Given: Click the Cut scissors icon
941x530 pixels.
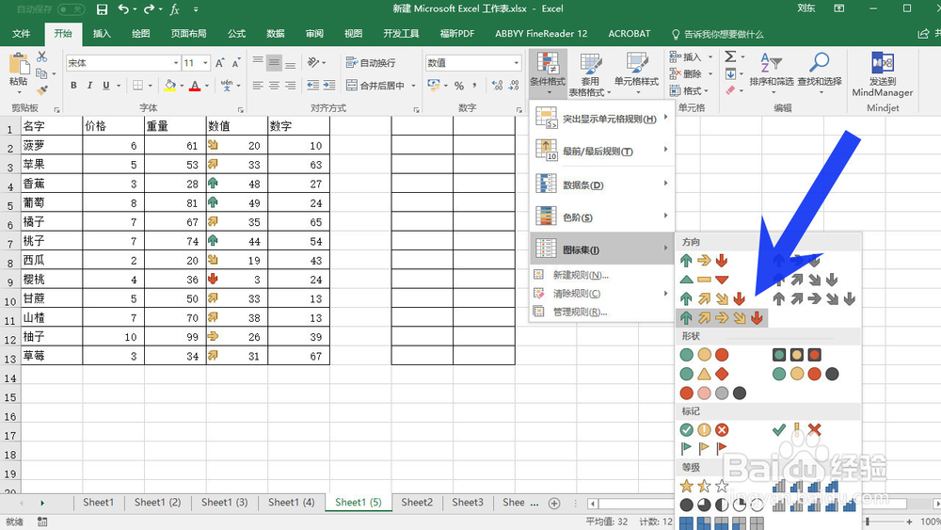Looking at the screenshot, I should pyautogui.click(x=41, y=57).
